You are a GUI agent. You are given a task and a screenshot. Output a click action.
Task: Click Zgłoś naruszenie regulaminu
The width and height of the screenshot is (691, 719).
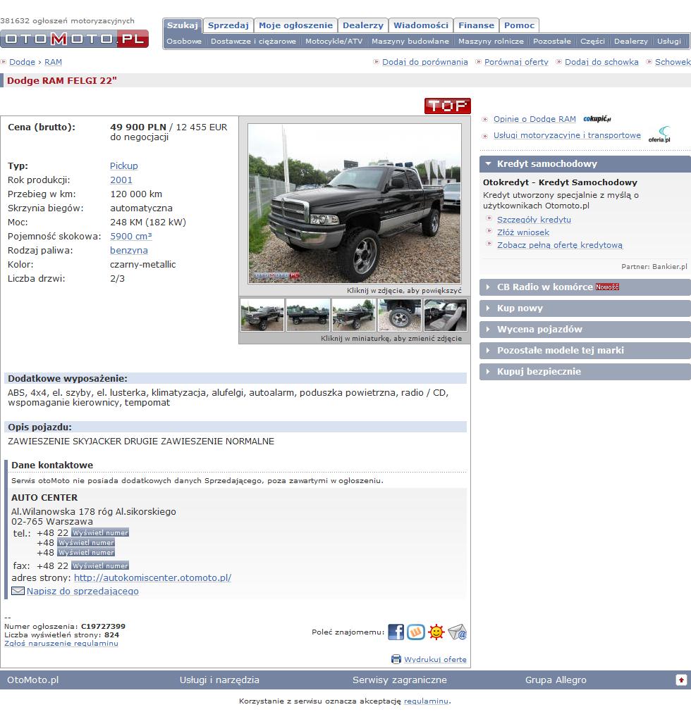[61, 644]
